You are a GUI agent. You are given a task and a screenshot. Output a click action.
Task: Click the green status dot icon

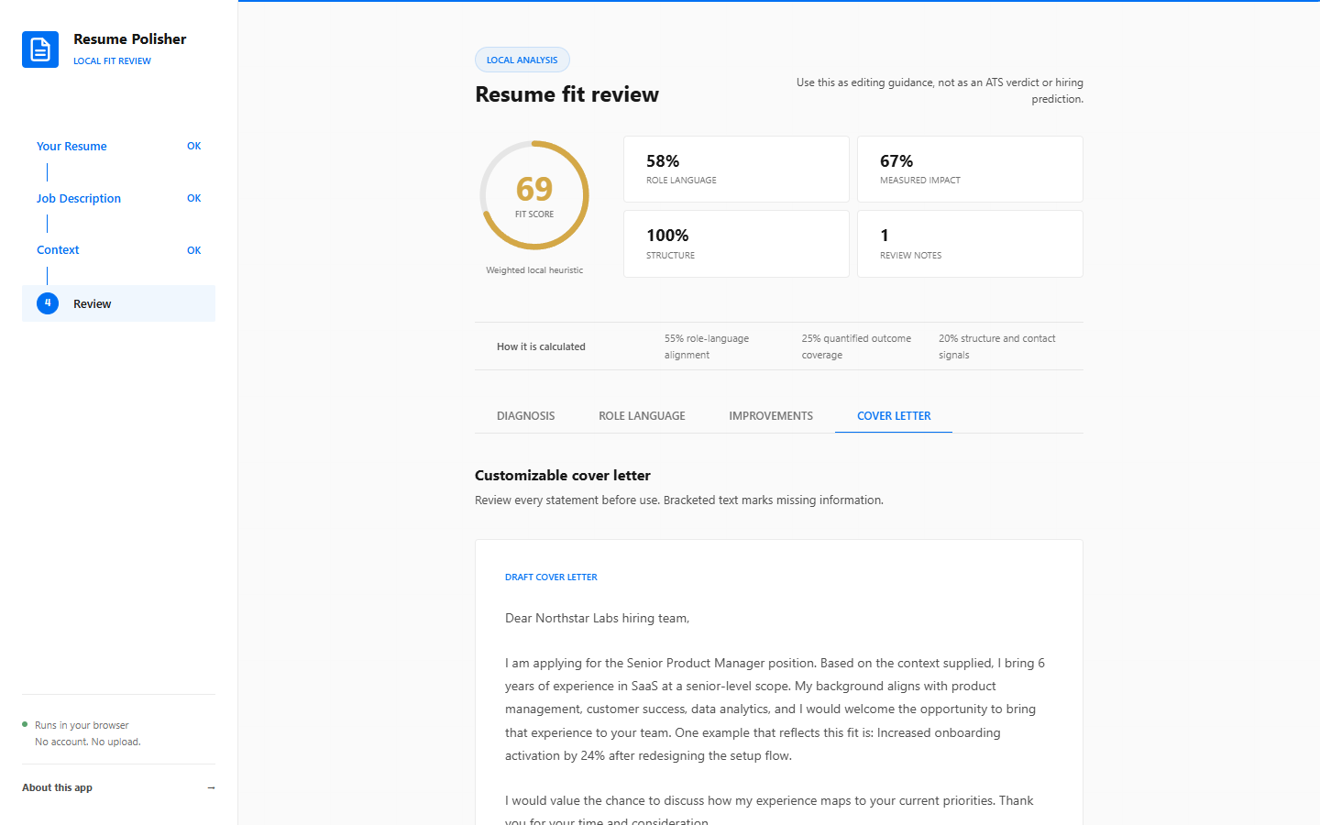[x=25, y=724]
